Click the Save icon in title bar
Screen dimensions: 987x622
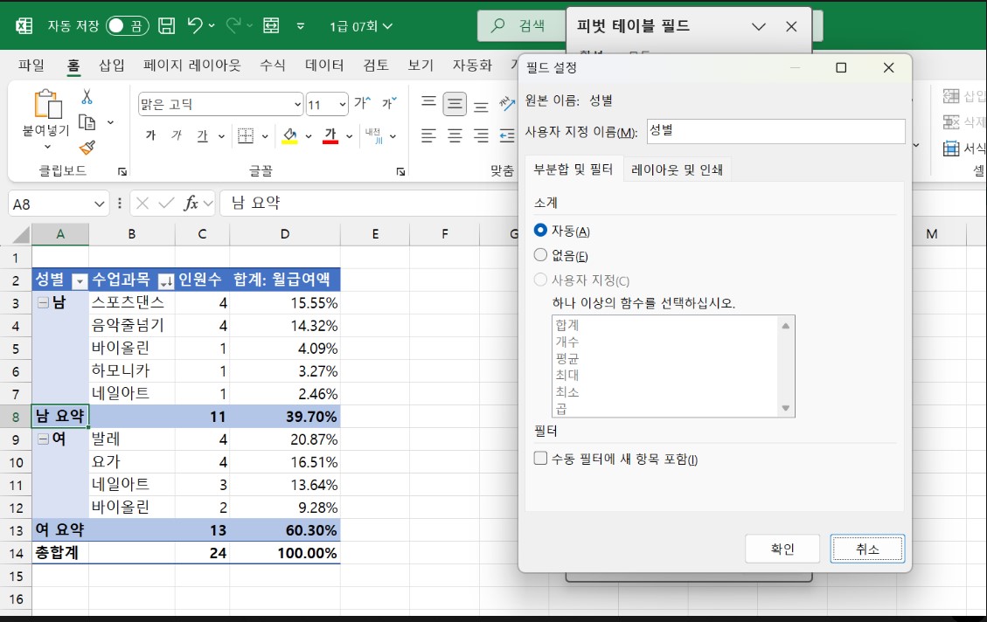[166, 26]
